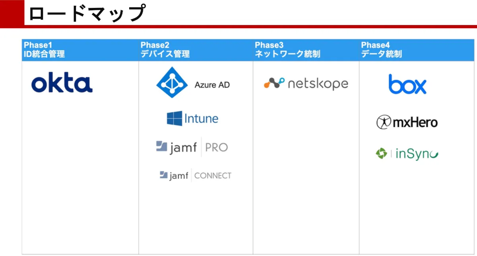This screenshot has height=256, width=477.
Task: Click the jamf CONNECT logo
Action: pos(195,175)
